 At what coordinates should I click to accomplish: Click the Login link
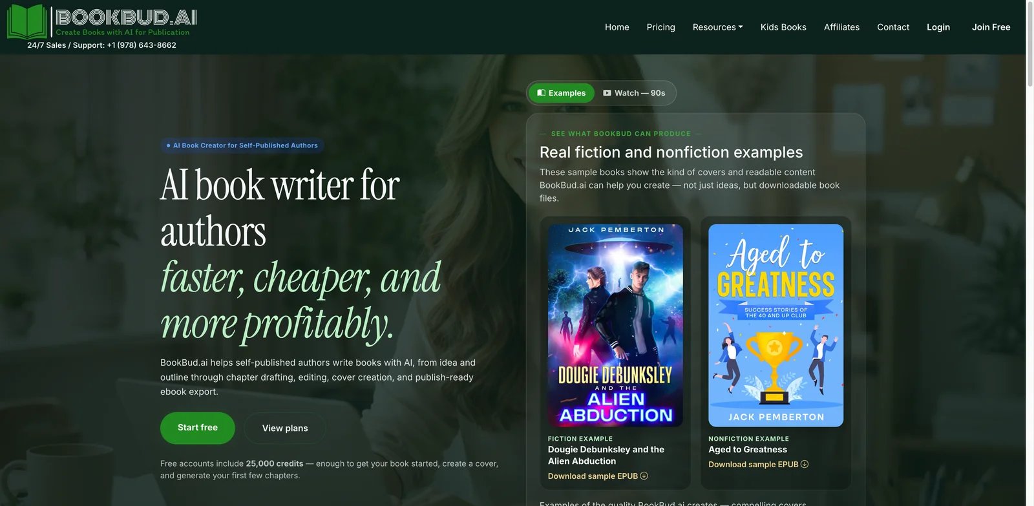tap(938, 27)
